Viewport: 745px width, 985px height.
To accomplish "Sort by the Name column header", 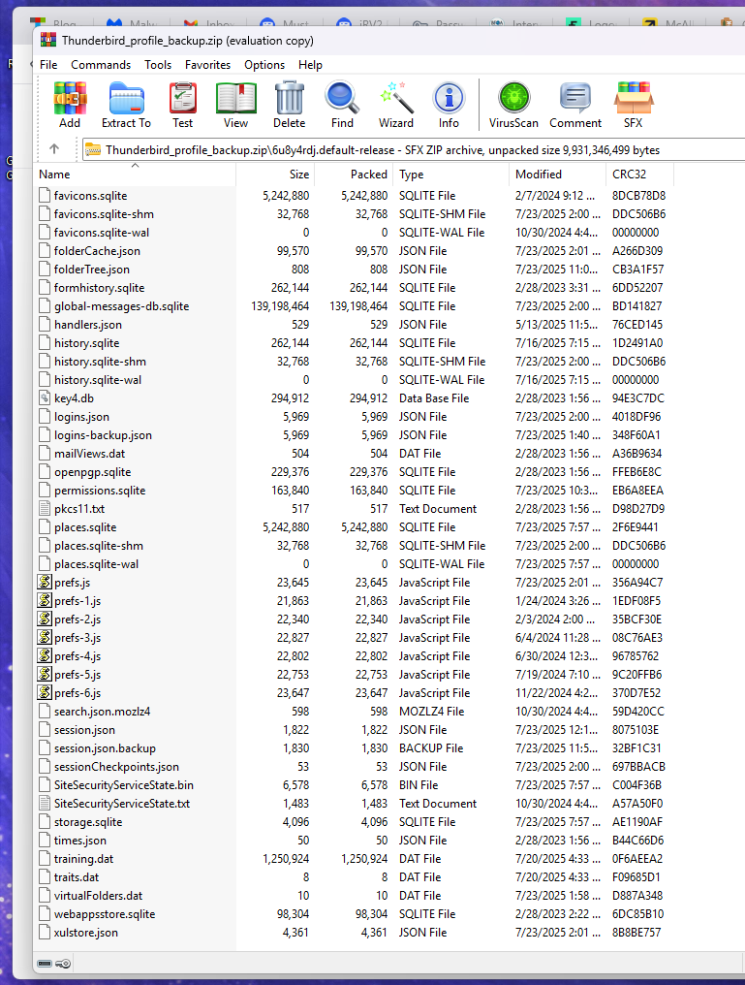I will coord(135,175).
